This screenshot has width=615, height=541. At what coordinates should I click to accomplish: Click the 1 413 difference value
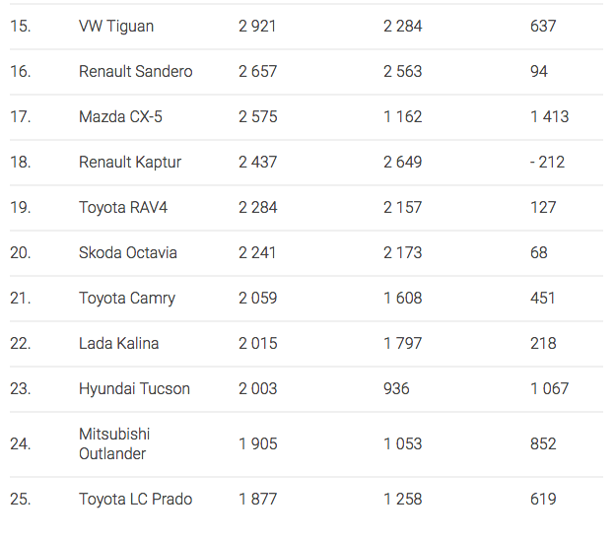point(550,117)
